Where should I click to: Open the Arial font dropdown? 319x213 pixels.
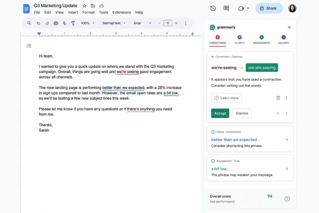tap(142, 23)
